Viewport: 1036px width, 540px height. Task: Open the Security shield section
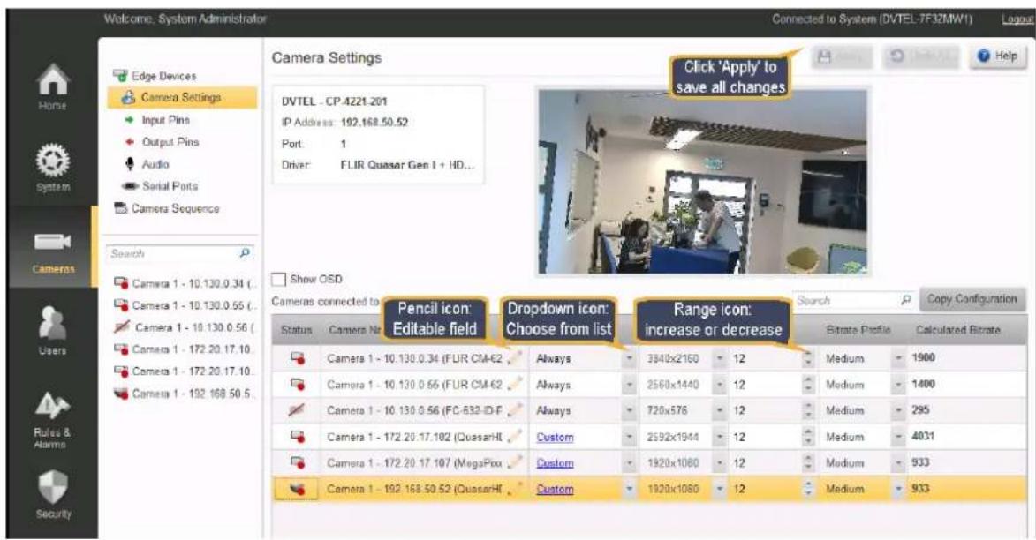coord(53,495)
